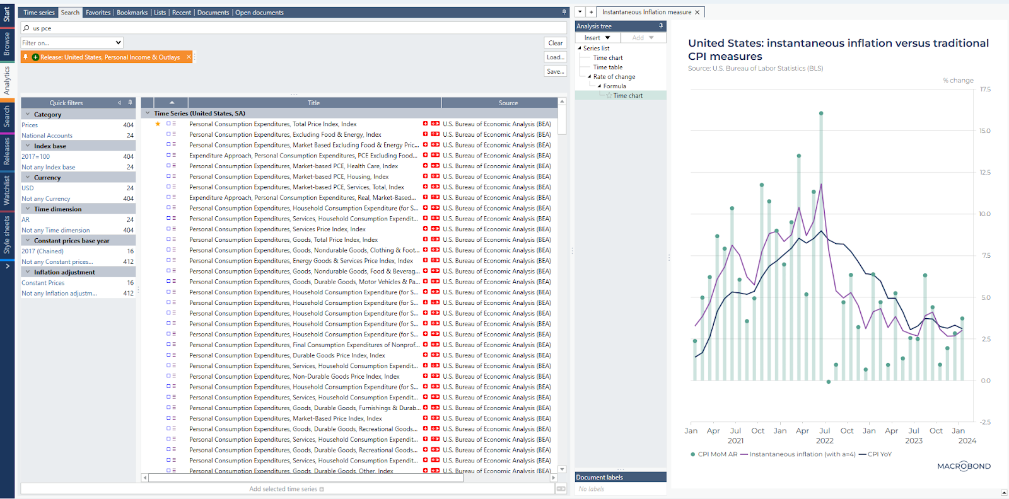Pin the Release filter using its bell-pin icon
This screenshot has width=1009, height=499.
(26, 57)
